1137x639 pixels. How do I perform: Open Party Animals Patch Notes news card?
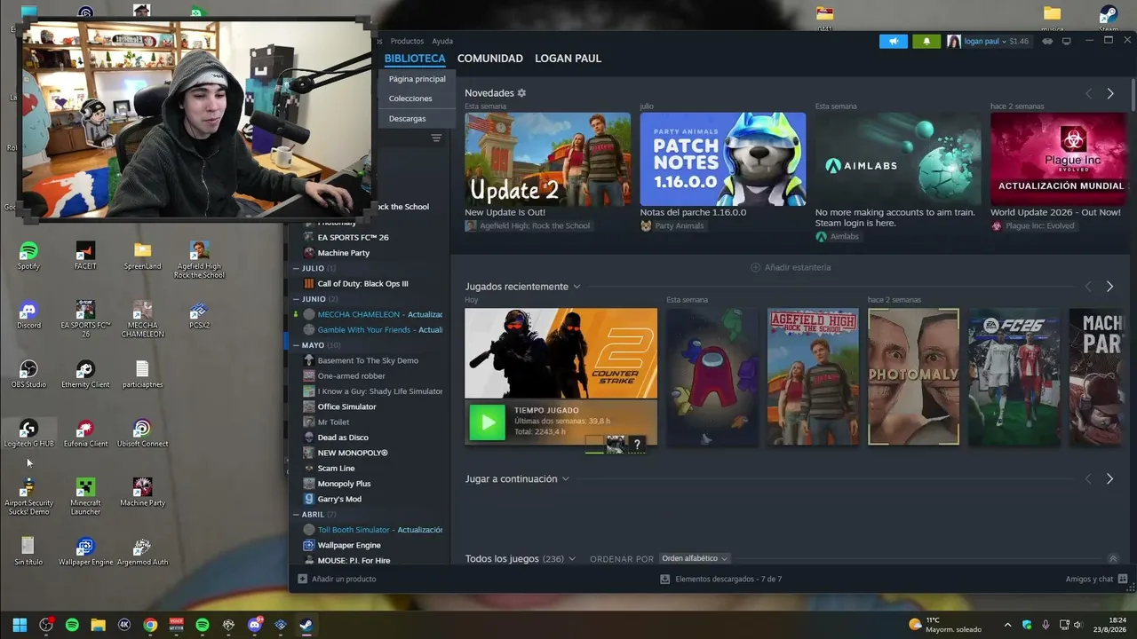pyautogui.click(x=723, y=159)
